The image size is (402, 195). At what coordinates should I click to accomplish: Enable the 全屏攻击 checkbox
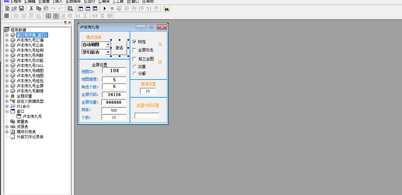134,50
